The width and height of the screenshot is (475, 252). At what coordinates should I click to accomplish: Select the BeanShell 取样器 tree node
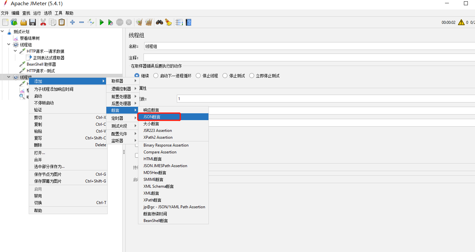point(41,64)
